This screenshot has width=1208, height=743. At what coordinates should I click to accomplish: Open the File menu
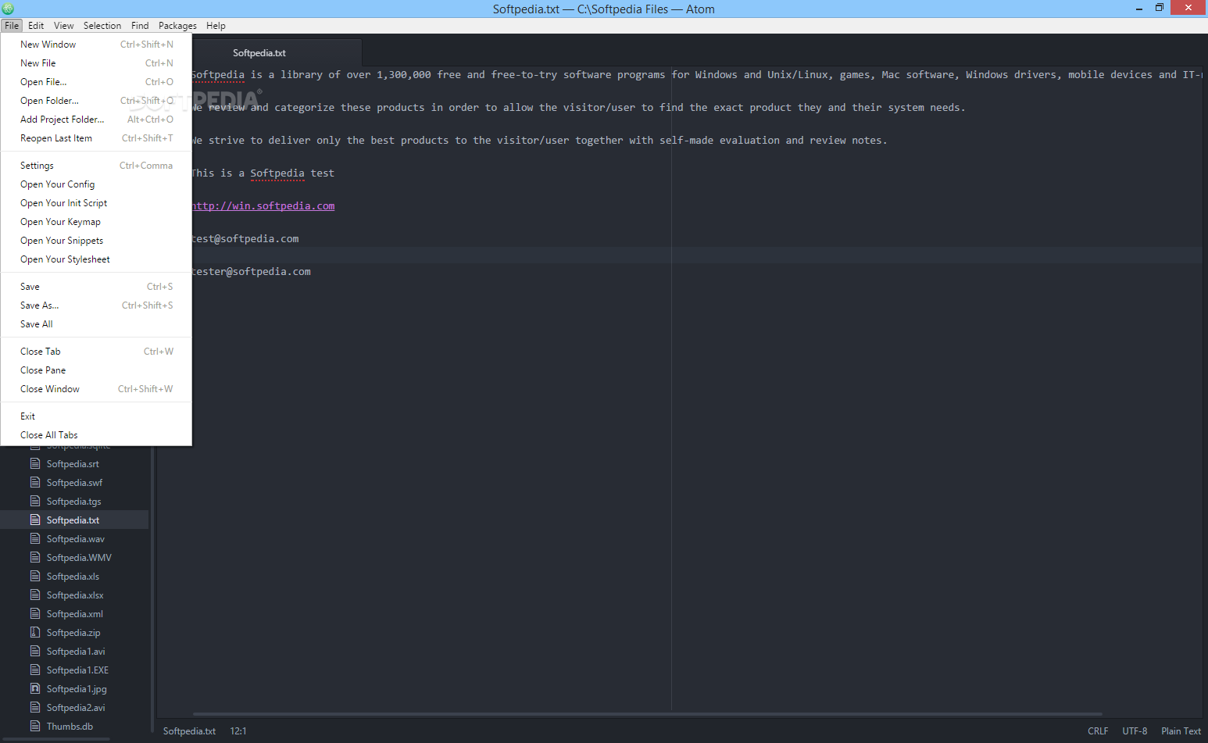[x=12, y=26]
